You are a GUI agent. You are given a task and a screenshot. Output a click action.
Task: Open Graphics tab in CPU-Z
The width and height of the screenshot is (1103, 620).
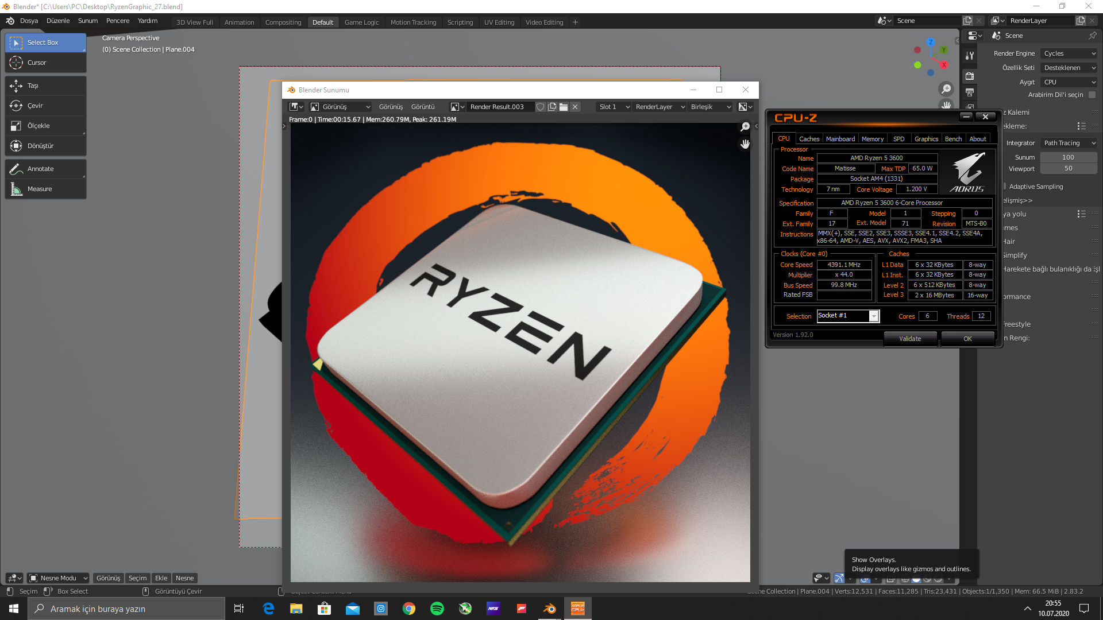[x=926, y=139]
